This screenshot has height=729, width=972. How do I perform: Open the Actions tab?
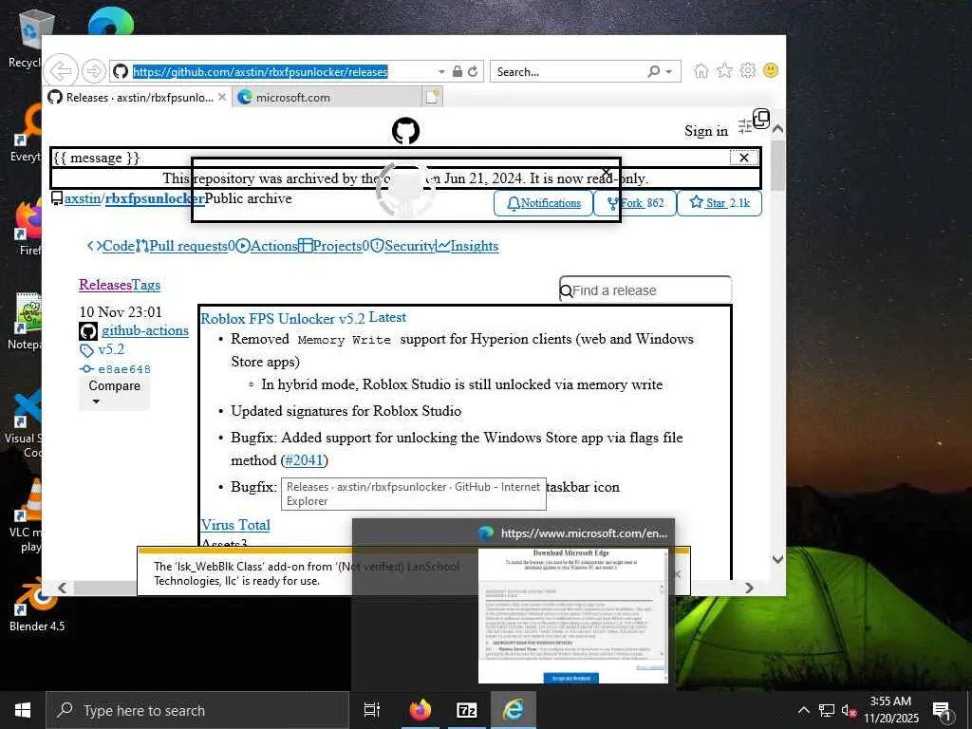click(x=267, y=246)
